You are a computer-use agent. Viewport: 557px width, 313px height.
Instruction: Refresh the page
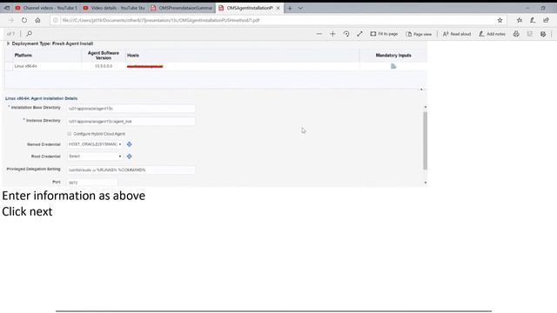[x=24, y=20]
